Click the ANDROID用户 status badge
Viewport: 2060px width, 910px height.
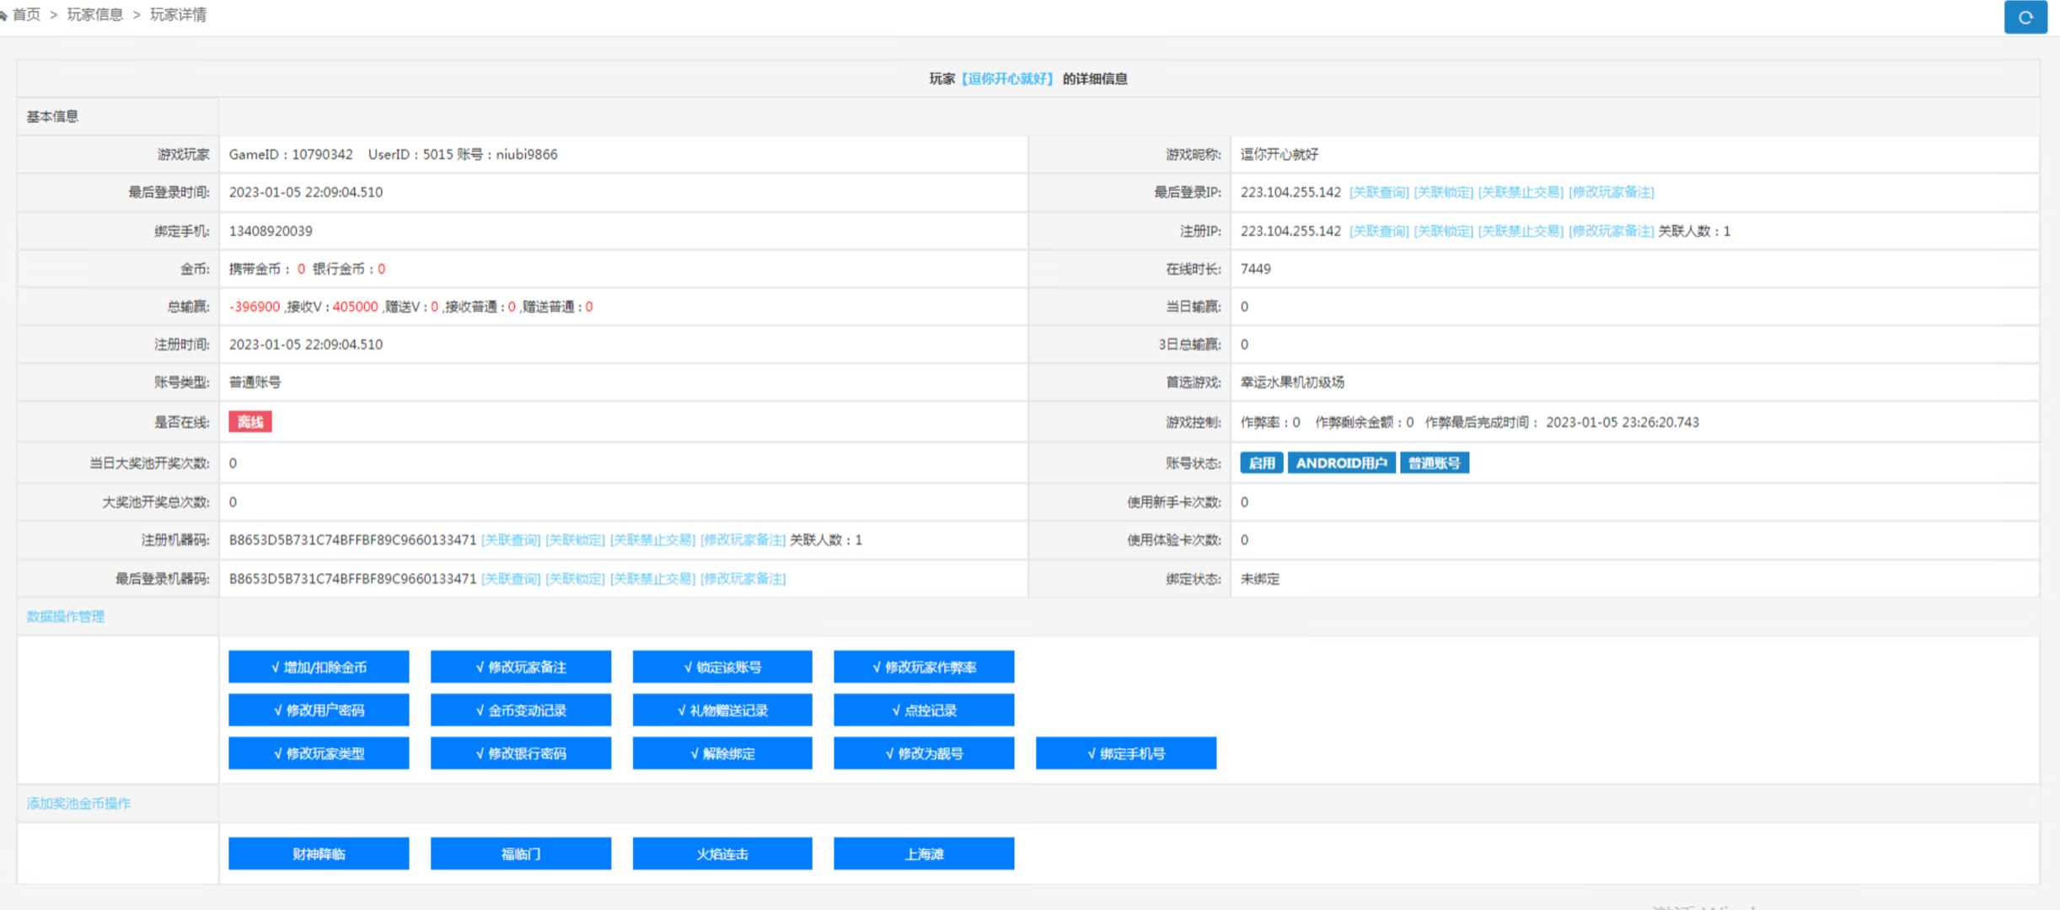click(x=1341, y=463)
